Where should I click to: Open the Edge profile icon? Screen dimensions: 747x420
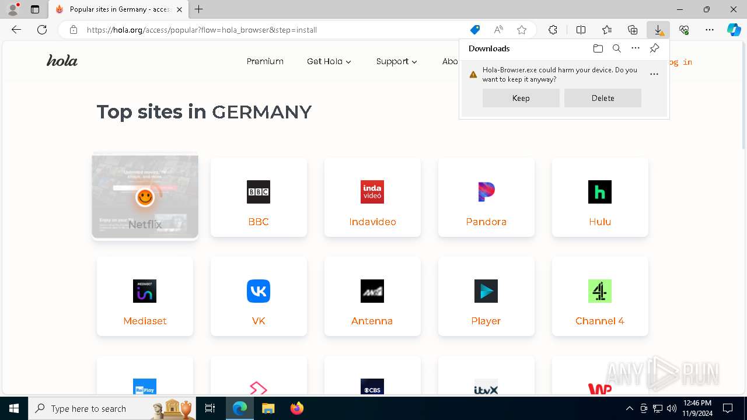[12, 9]
